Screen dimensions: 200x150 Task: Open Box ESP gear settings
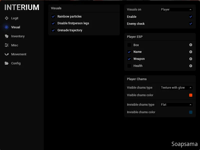coord(191,45)
